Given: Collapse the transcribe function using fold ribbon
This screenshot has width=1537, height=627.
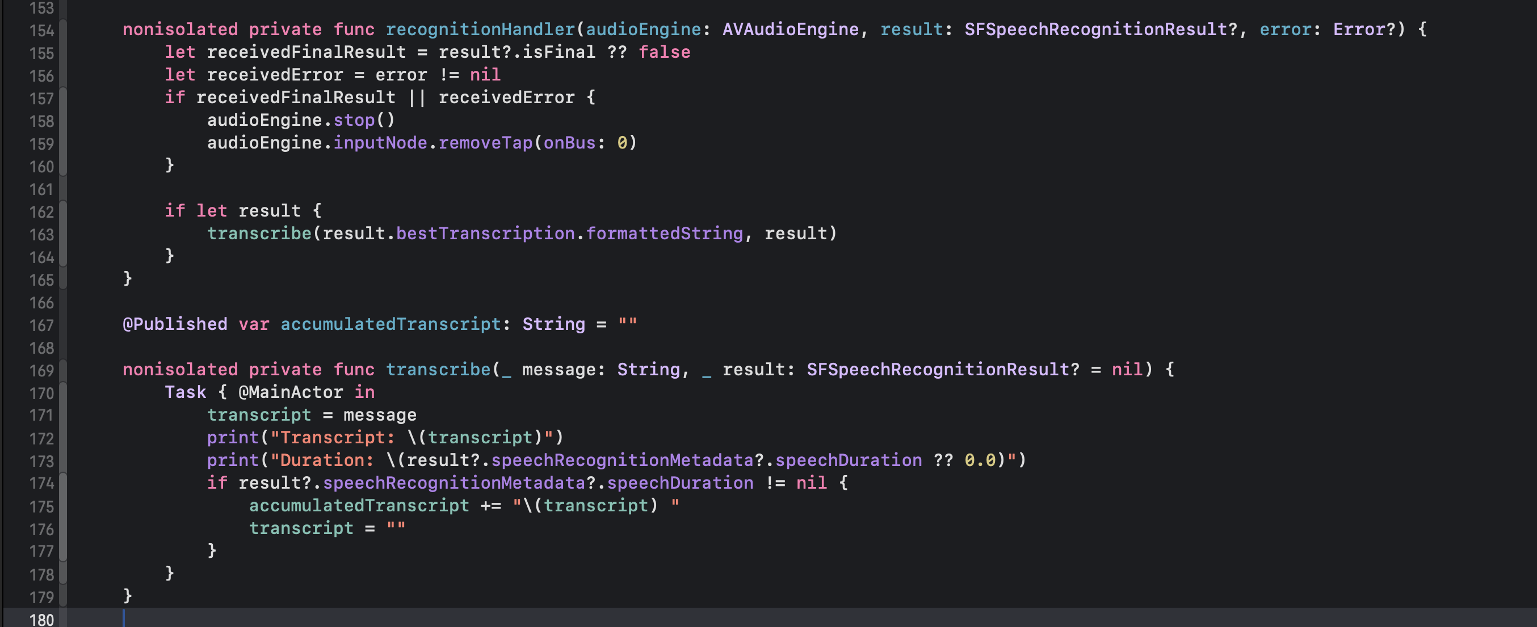Looking at the screenshot, I should click(62, 371).
